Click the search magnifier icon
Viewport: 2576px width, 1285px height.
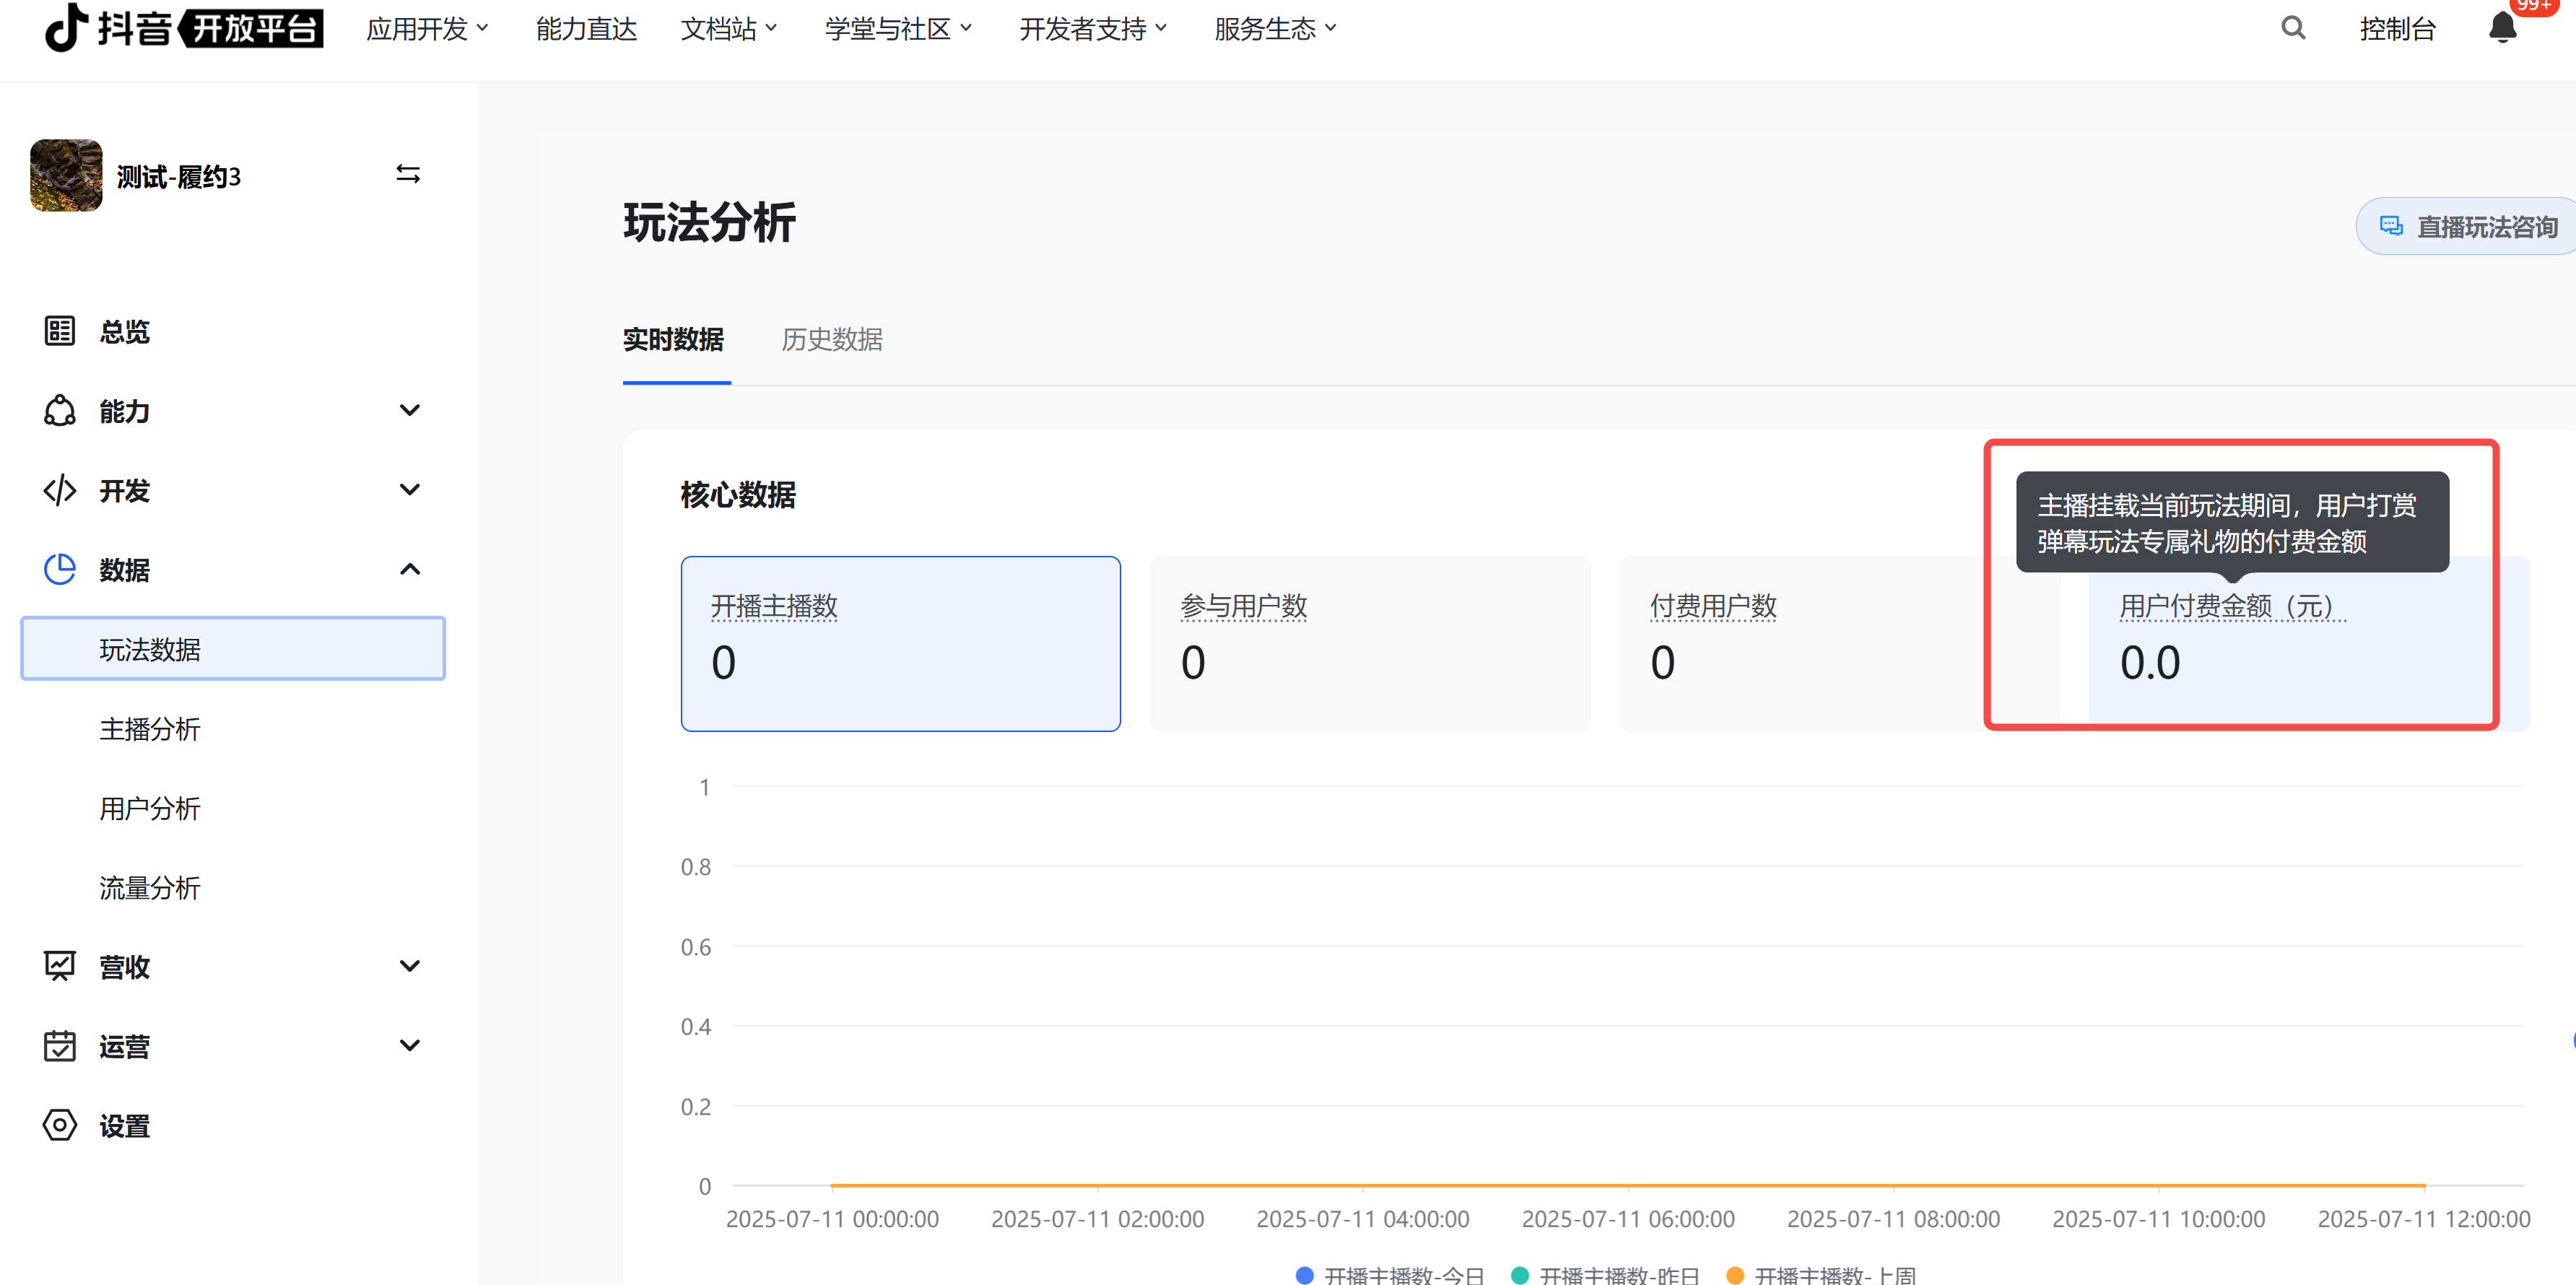coord(2292,28)
